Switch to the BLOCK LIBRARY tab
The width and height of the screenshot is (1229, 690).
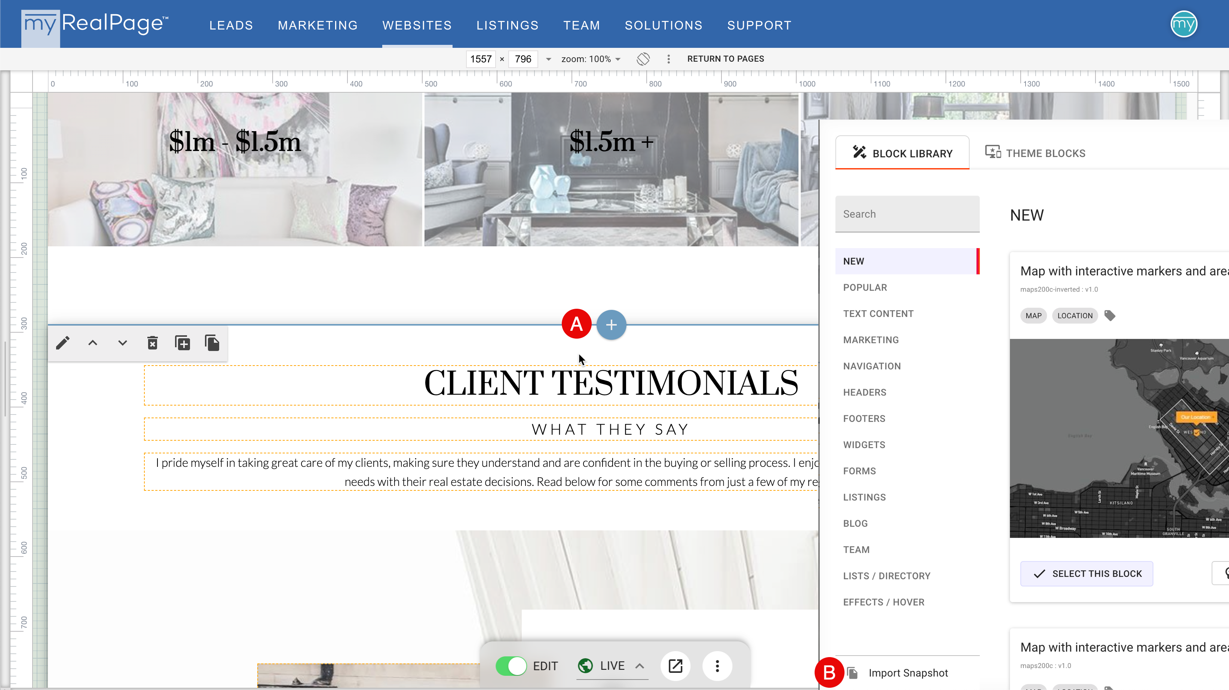tap(902, 153)
